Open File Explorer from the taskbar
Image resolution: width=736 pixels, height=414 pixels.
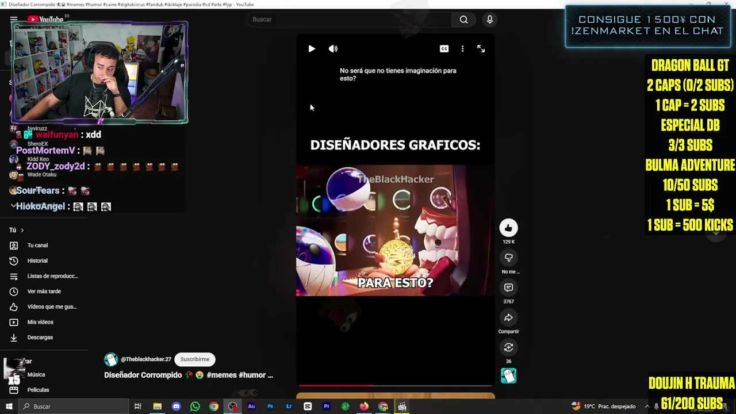click(157, 407)
